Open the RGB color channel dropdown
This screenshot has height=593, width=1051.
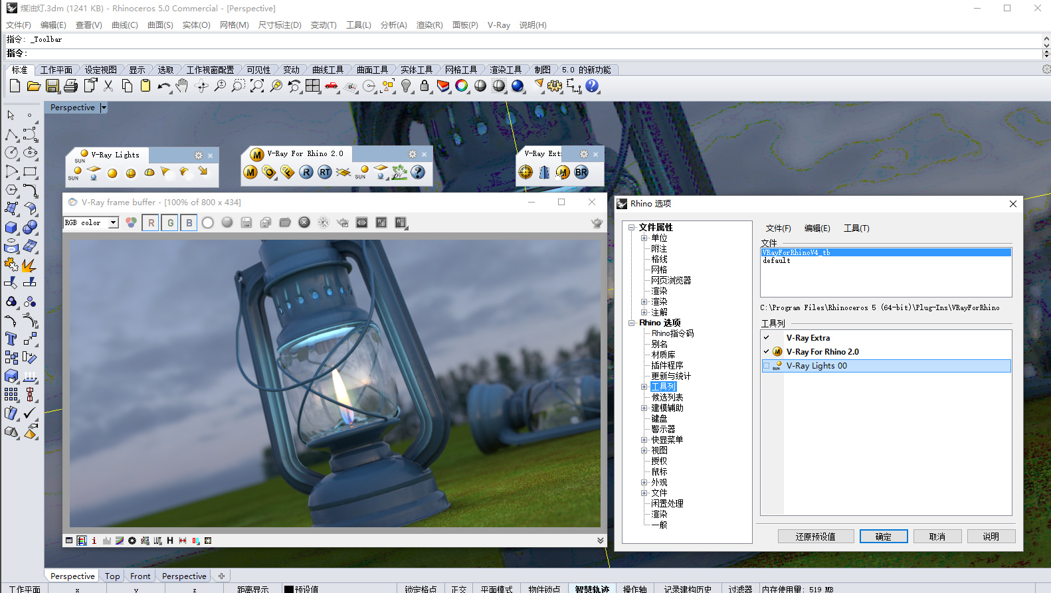(x=113, y=223)
